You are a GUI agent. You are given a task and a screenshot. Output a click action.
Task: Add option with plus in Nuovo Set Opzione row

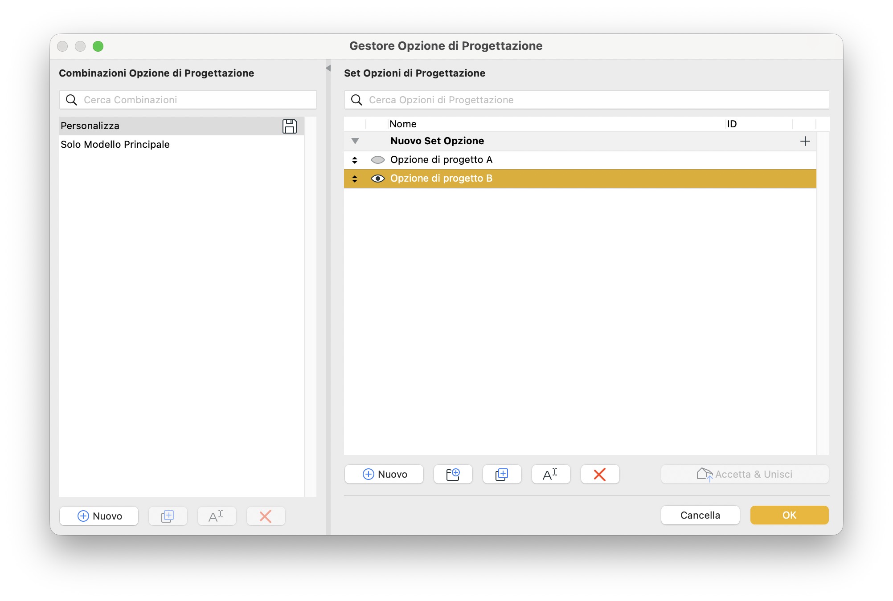[805, 141]
